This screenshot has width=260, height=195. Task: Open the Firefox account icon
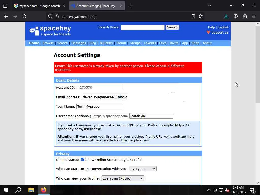click(x=236, y=16)
